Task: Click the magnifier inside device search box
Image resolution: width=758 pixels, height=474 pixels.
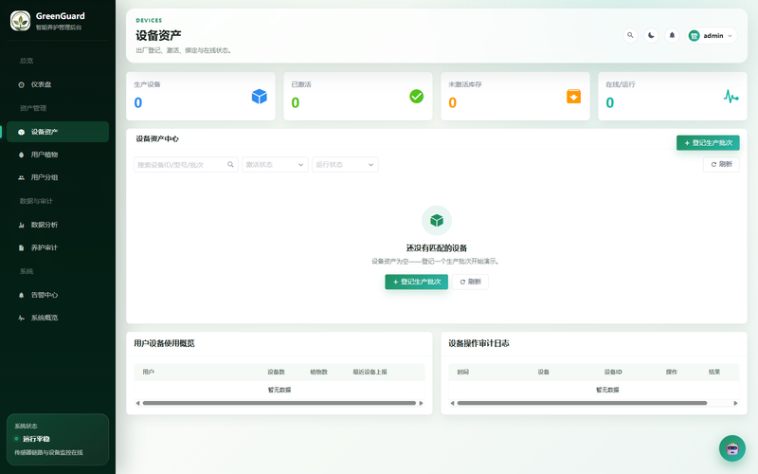Action: 230,164
